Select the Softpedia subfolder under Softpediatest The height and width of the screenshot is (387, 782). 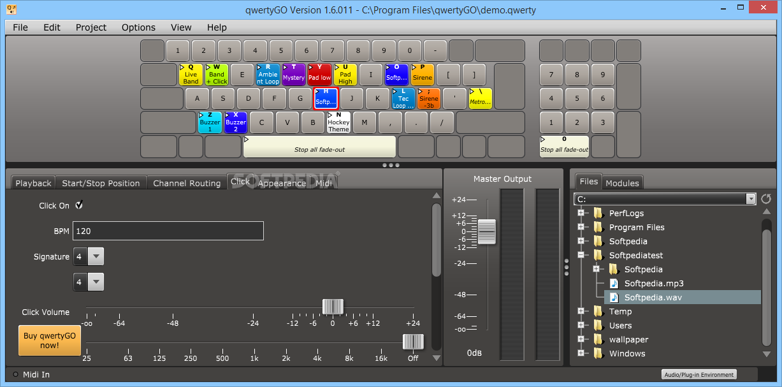point(643,269)
